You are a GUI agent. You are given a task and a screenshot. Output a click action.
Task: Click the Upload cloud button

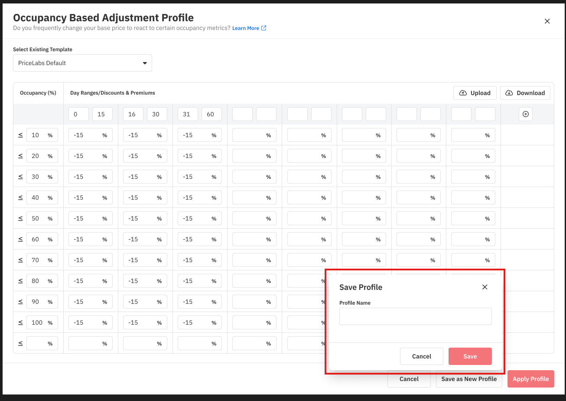475,93
